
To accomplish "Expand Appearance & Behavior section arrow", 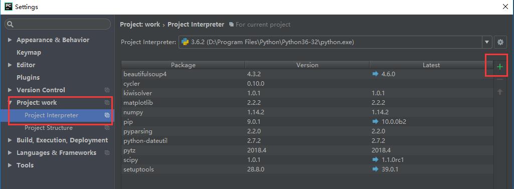I will click(10, 40).
